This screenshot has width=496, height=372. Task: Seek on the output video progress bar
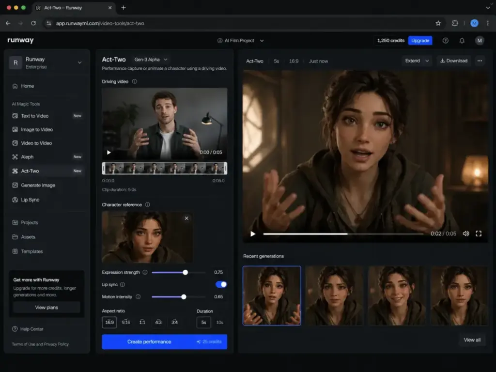(343, 234)
